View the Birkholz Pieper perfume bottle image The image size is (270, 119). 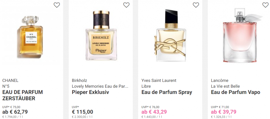tap(101, 36)
